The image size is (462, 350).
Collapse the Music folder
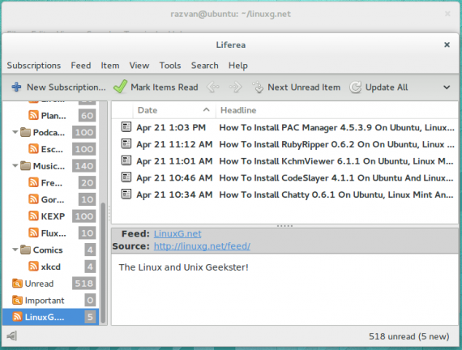(x=15, y=166)
